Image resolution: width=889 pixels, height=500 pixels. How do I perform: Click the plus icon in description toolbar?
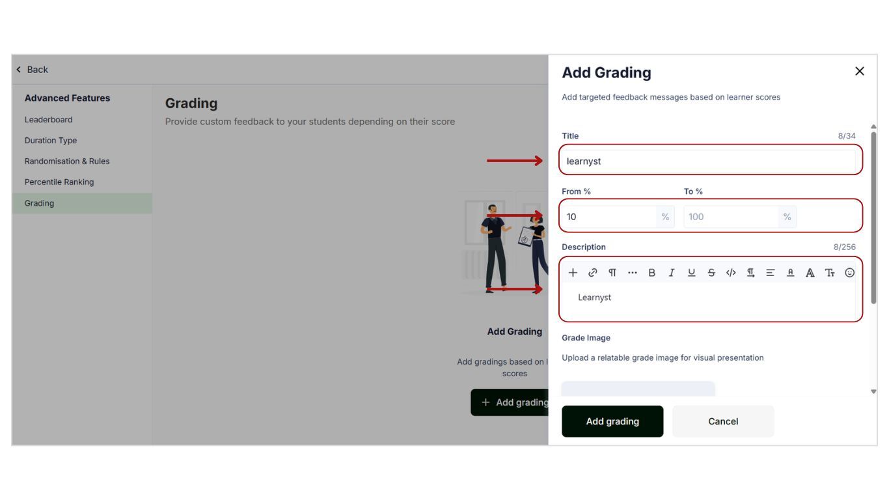(x=573, y=273)
